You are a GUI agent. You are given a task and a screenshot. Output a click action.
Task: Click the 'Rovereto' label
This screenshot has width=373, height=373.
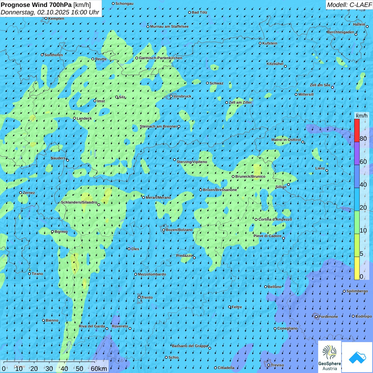[x=120, y=326]
